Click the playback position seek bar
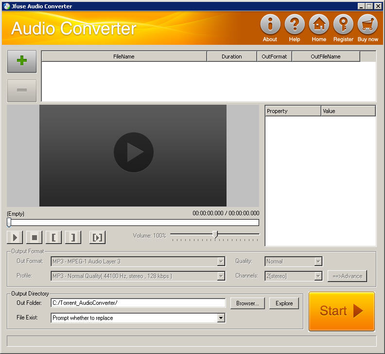Viewport: 385px width, 354px height. [x=133, y=223]
